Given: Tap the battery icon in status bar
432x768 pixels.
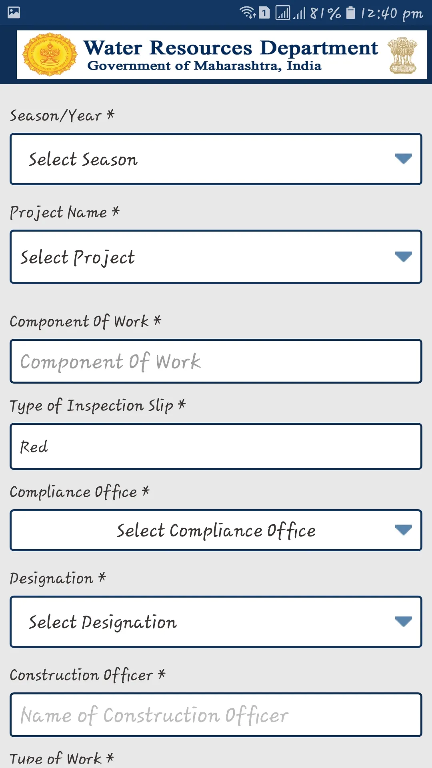Looking at the screenshot, I should tap(350, 13).
